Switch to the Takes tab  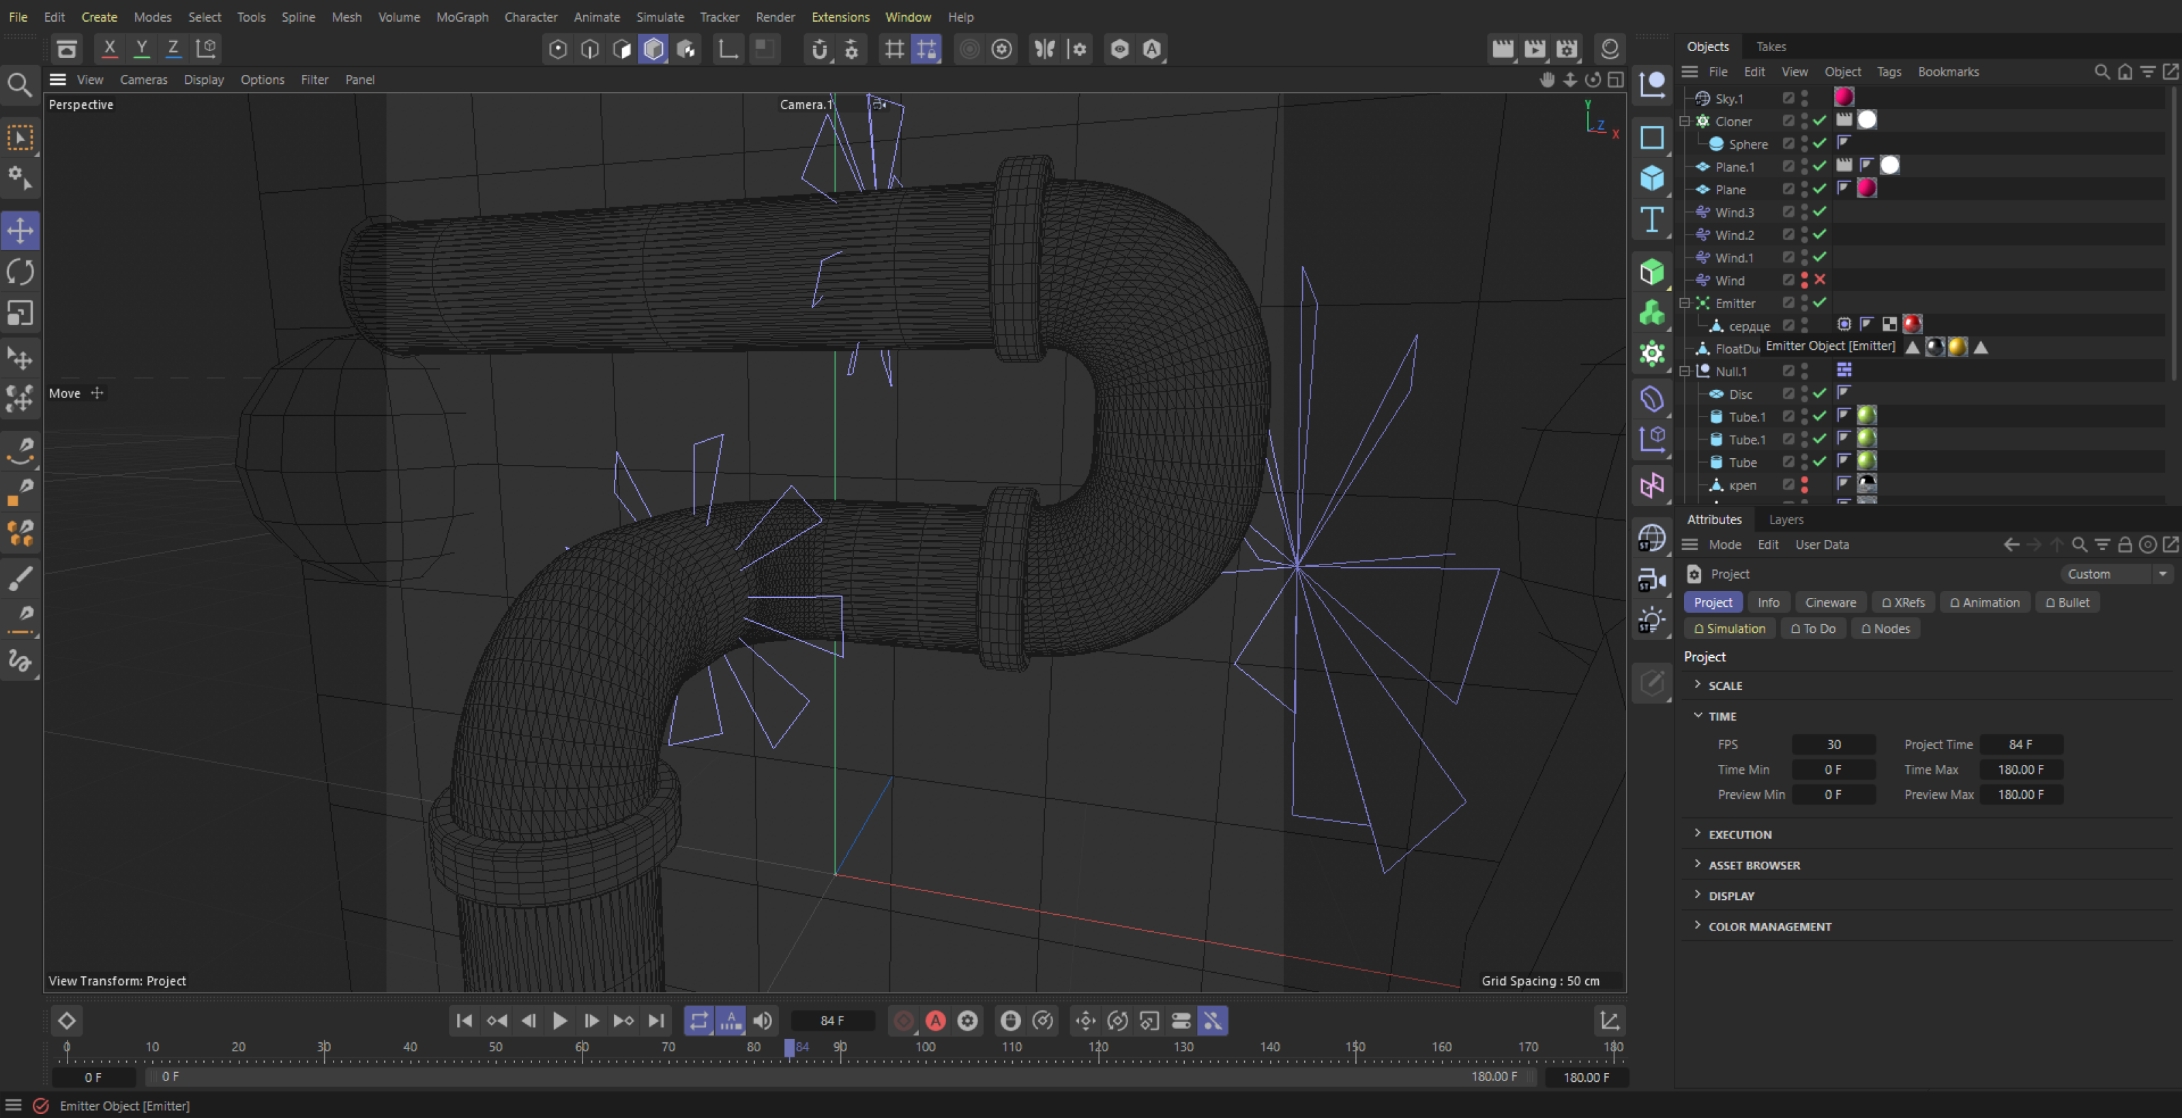(1770, 46)
